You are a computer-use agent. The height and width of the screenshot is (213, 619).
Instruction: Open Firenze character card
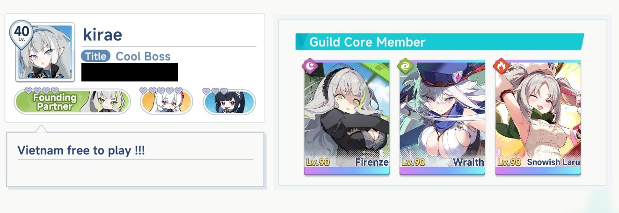point(347,118)
